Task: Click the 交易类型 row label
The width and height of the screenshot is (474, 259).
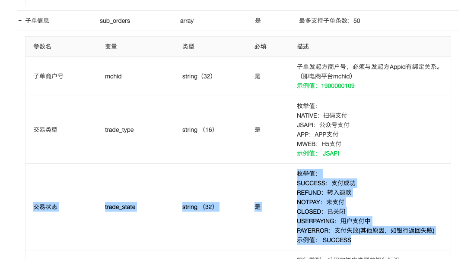Action: [x=45, y=130]
